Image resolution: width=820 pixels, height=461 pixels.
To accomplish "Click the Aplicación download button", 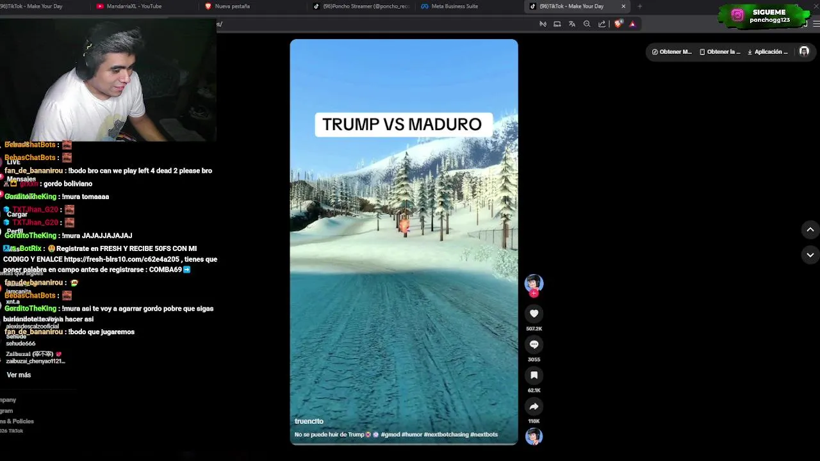I will (x=767, y=52).
